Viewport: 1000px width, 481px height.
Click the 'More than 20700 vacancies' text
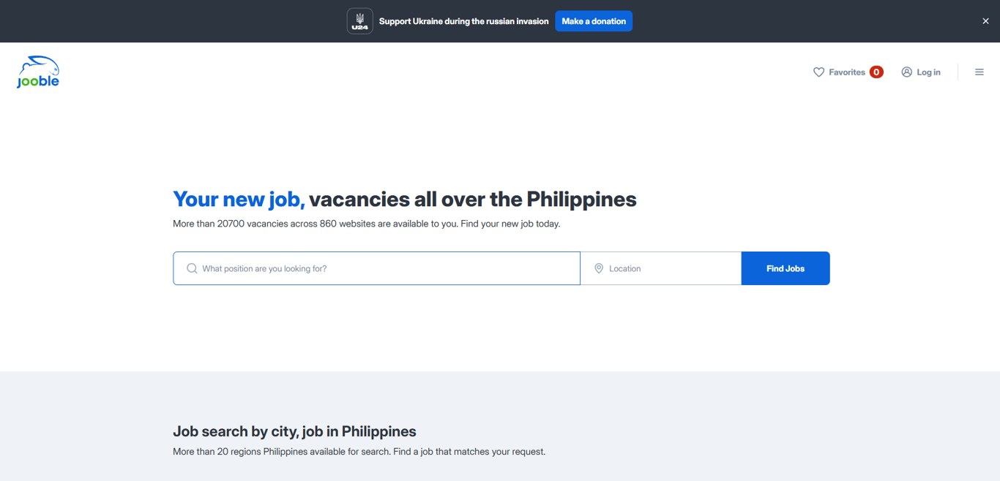tap(230, 224)
